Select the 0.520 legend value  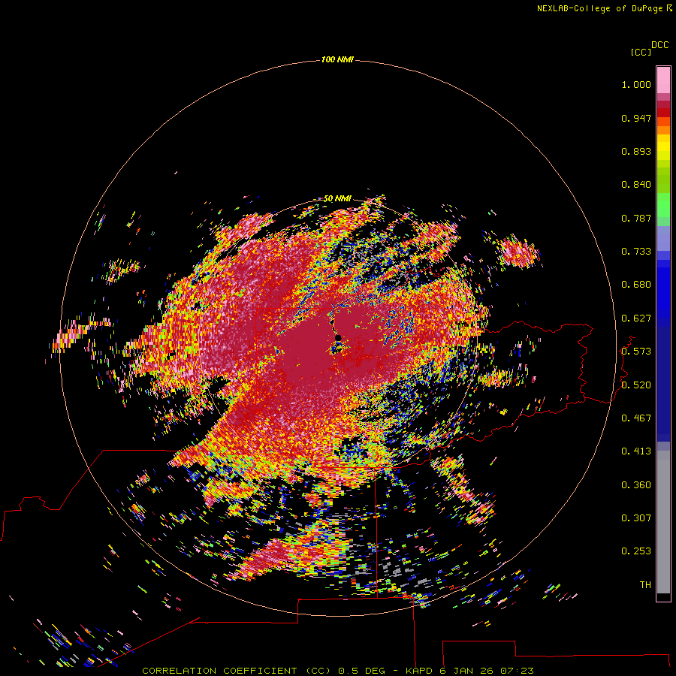[x=636, y=385]
